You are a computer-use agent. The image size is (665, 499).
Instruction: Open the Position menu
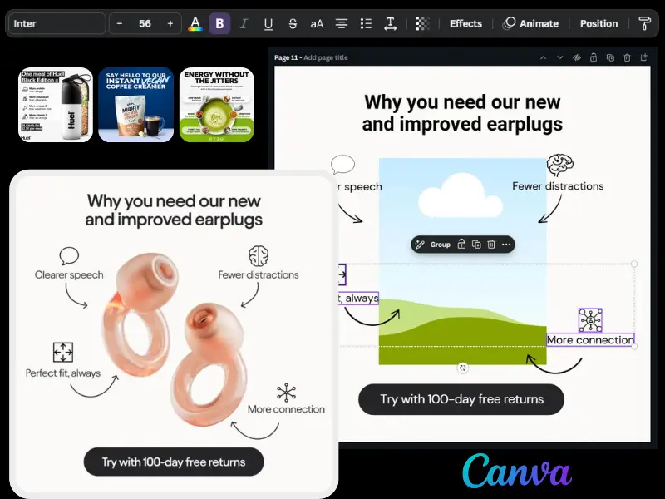pos(598,23)
